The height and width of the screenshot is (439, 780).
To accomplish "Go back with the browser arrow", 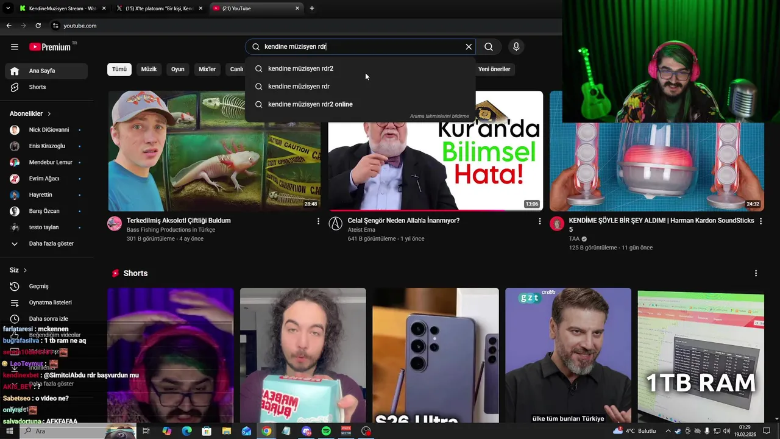I will pos(9,26).
